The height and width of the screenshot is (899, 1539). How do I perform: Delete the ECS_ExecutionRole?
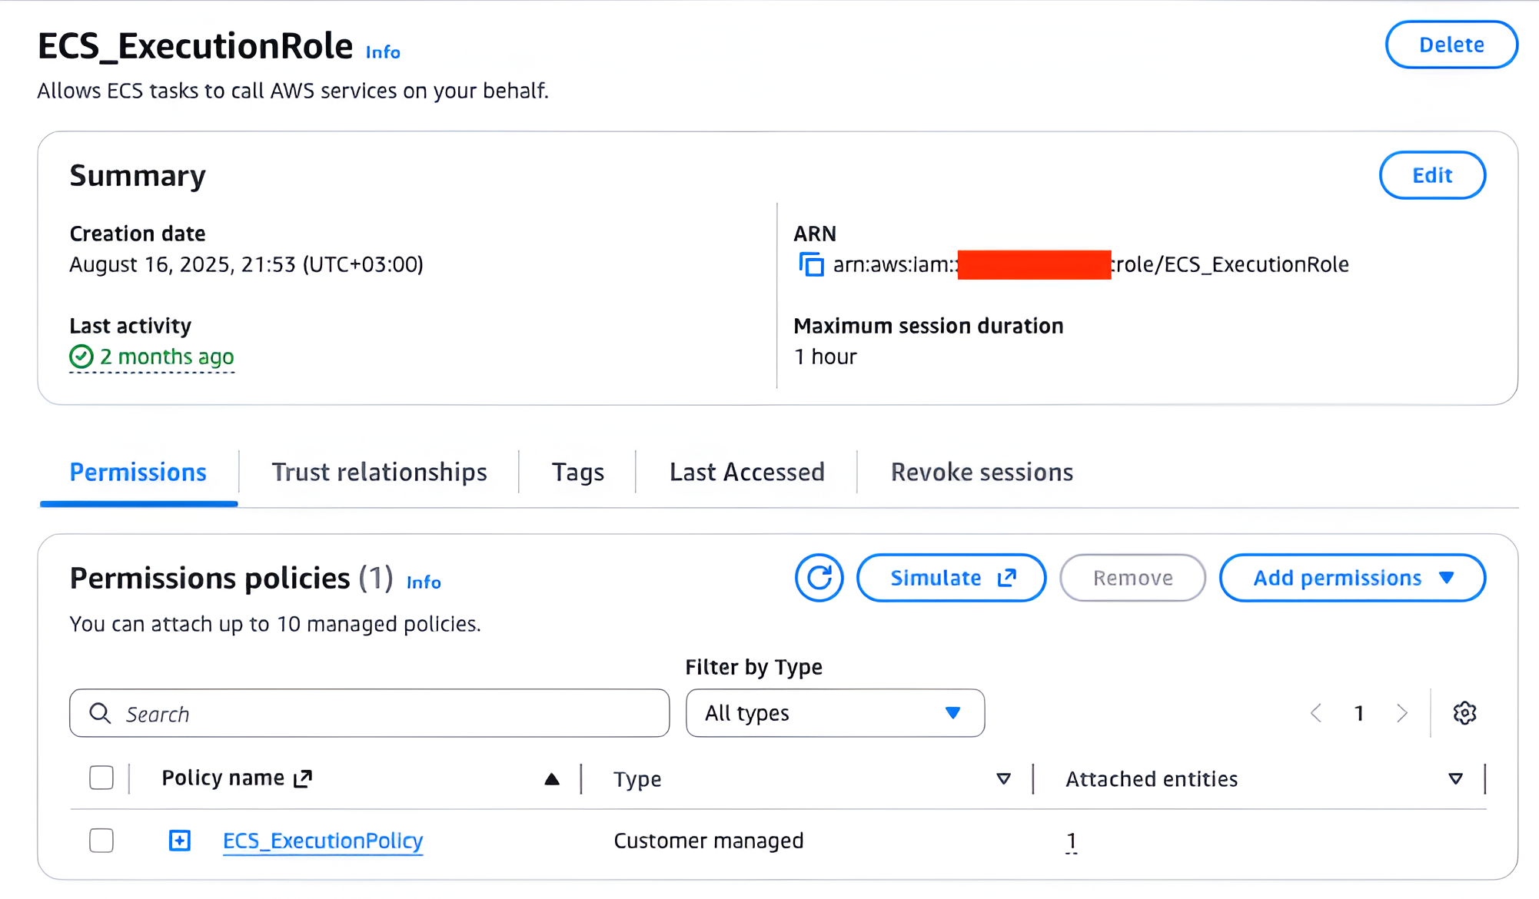[1451, 45]
